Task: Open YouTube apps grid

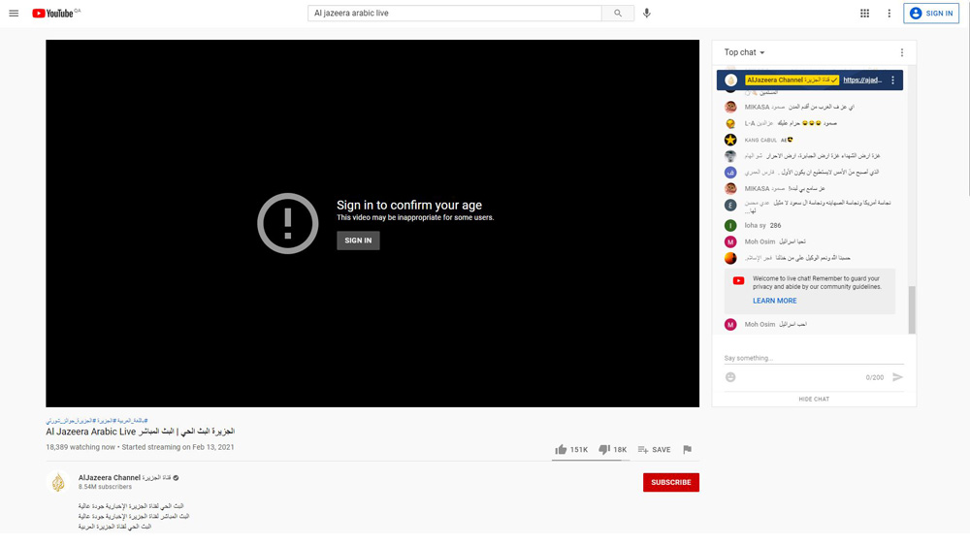Action: tap(864, 14)
